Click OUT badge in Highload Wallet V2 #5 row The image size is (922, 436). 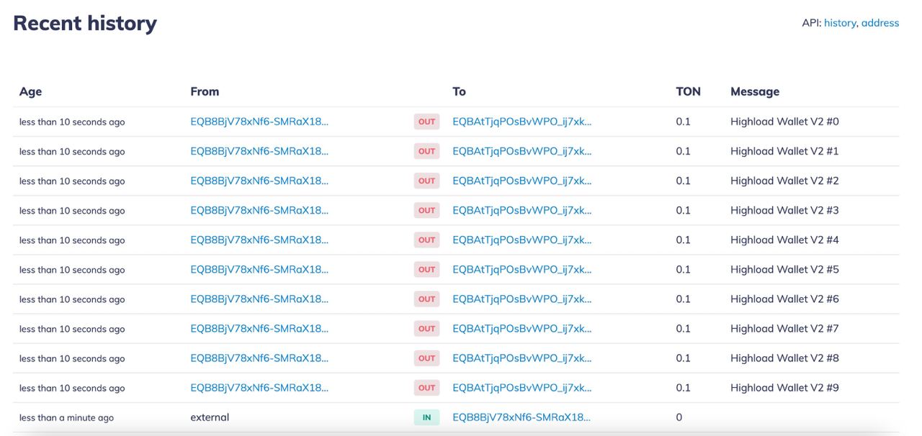[426, 269]
